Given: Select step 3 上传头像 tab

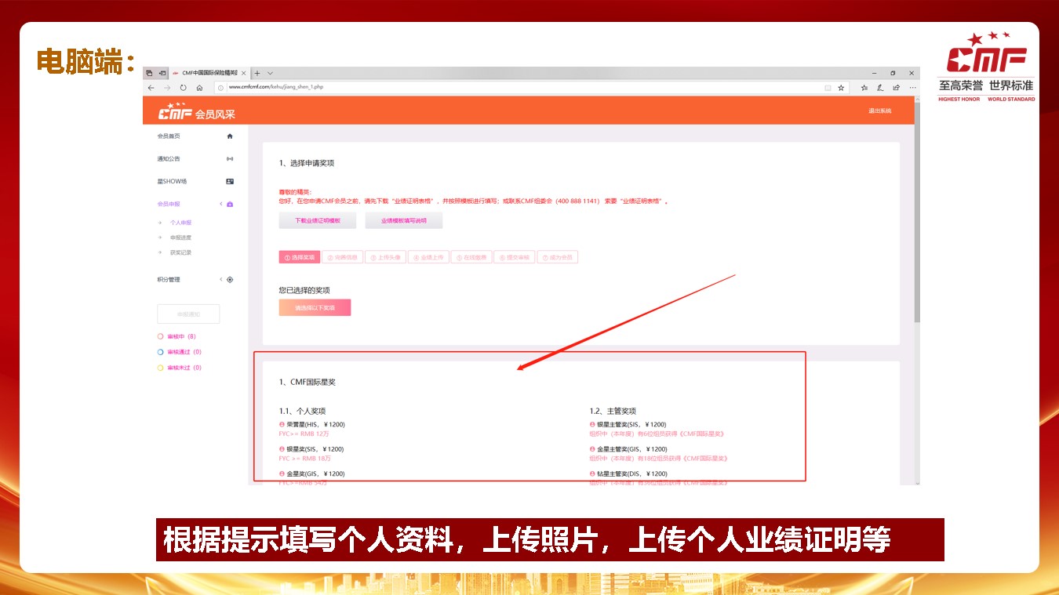Looking at the screenshot, I should (385, 257).
